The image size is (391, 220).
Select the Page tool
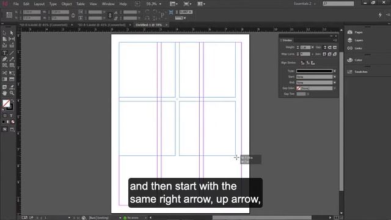4,39
